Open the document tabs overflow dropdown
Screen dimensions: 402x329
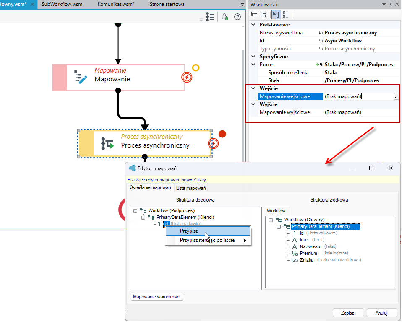tap(242, 5)
